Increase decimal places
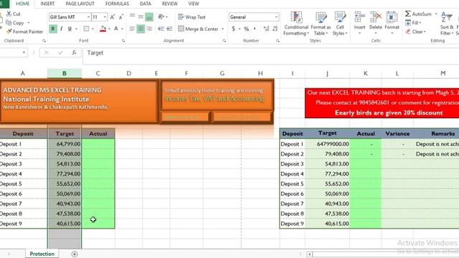459x258 pixels. point(266,29)
